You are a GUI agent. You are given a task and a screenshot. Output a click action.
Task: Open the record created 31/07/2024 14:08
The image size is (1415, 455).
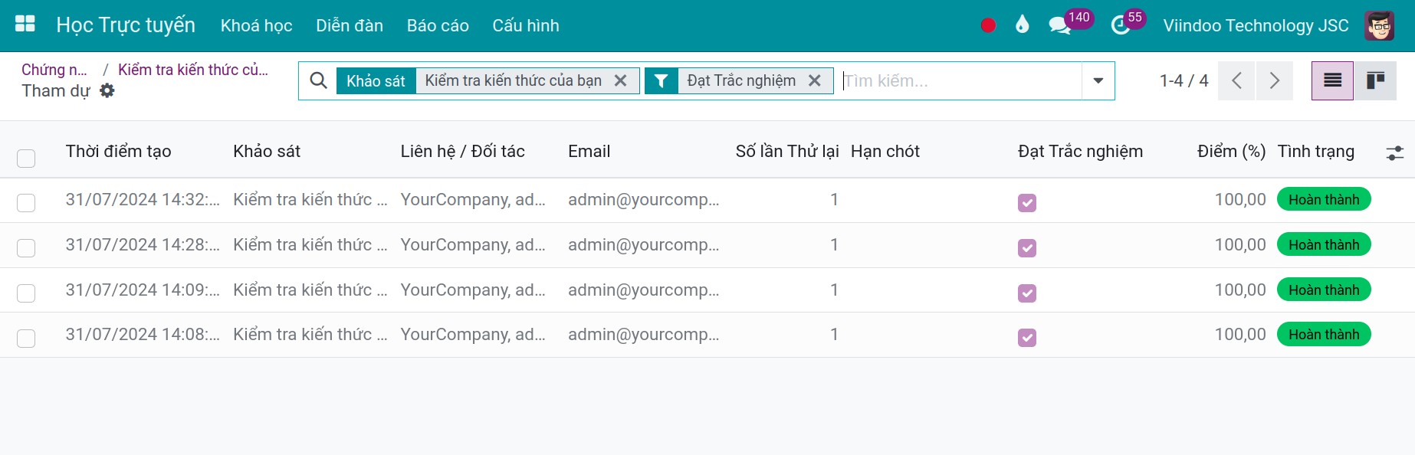pos(143,335)
